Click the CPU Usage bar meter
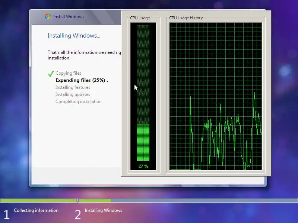Screen dimensions: 298x223 143,96
